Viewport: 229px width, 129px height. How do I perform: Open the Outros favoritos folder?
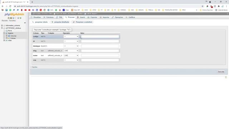(x=206, y=10)
